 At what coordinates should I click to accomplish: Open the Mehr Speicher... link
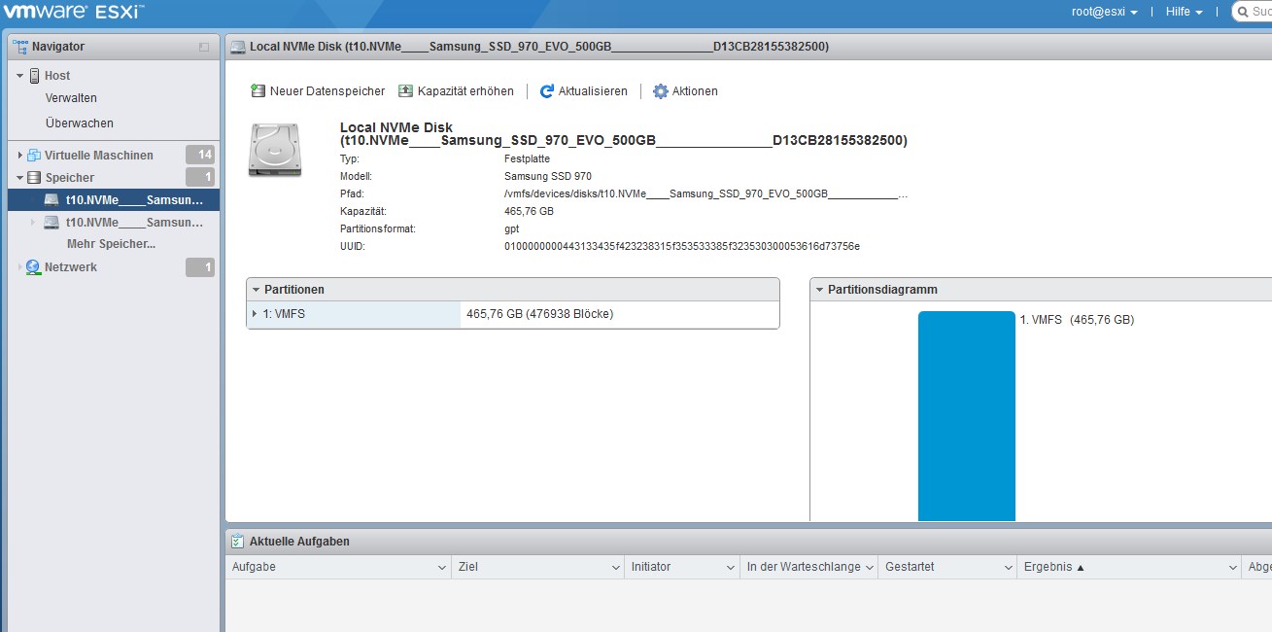click(111, 244)
